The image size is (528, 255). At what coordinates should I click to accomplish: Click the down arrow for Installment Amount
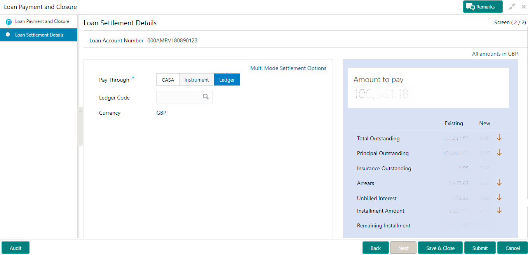pyautogui.click(x=499, y=210)
